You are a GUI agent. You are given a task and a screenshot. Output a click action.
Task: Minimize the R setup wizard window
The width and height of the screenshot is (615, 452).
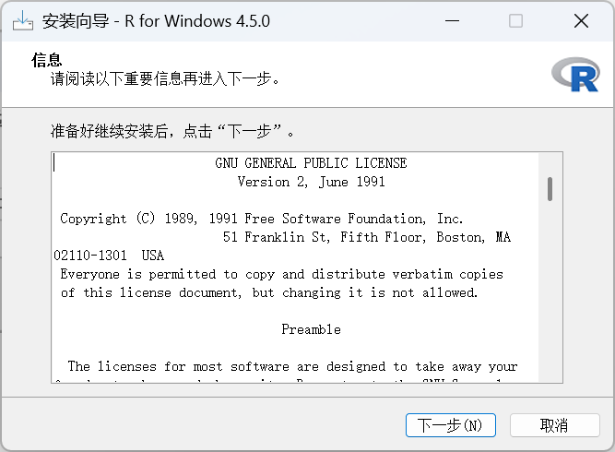[452, 21]
